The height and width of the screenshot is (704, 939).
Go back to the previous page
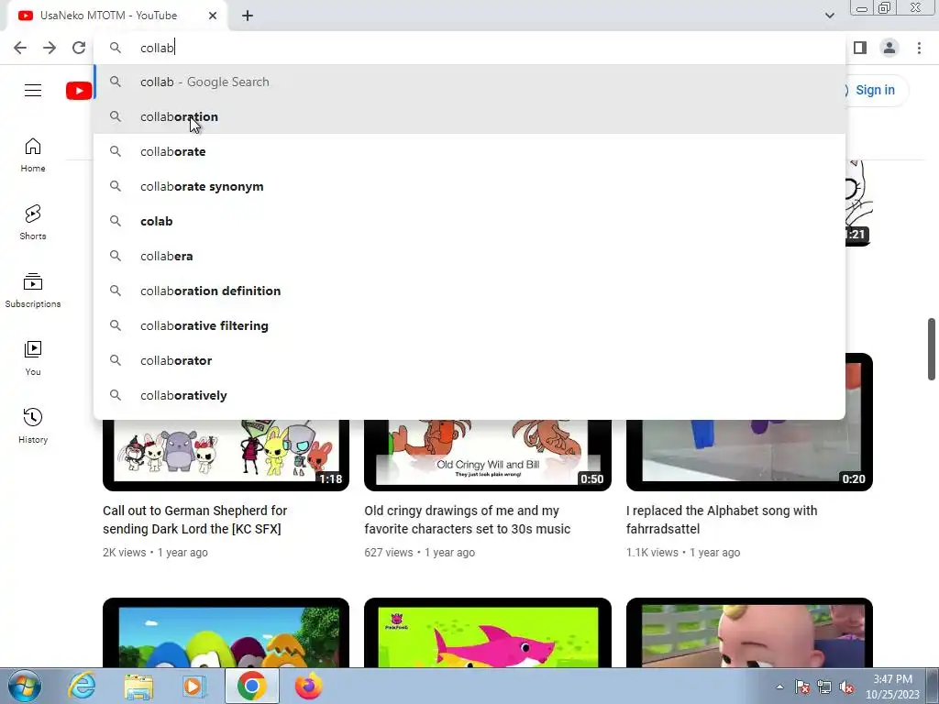pyautogui.click(x=20, y=48)
